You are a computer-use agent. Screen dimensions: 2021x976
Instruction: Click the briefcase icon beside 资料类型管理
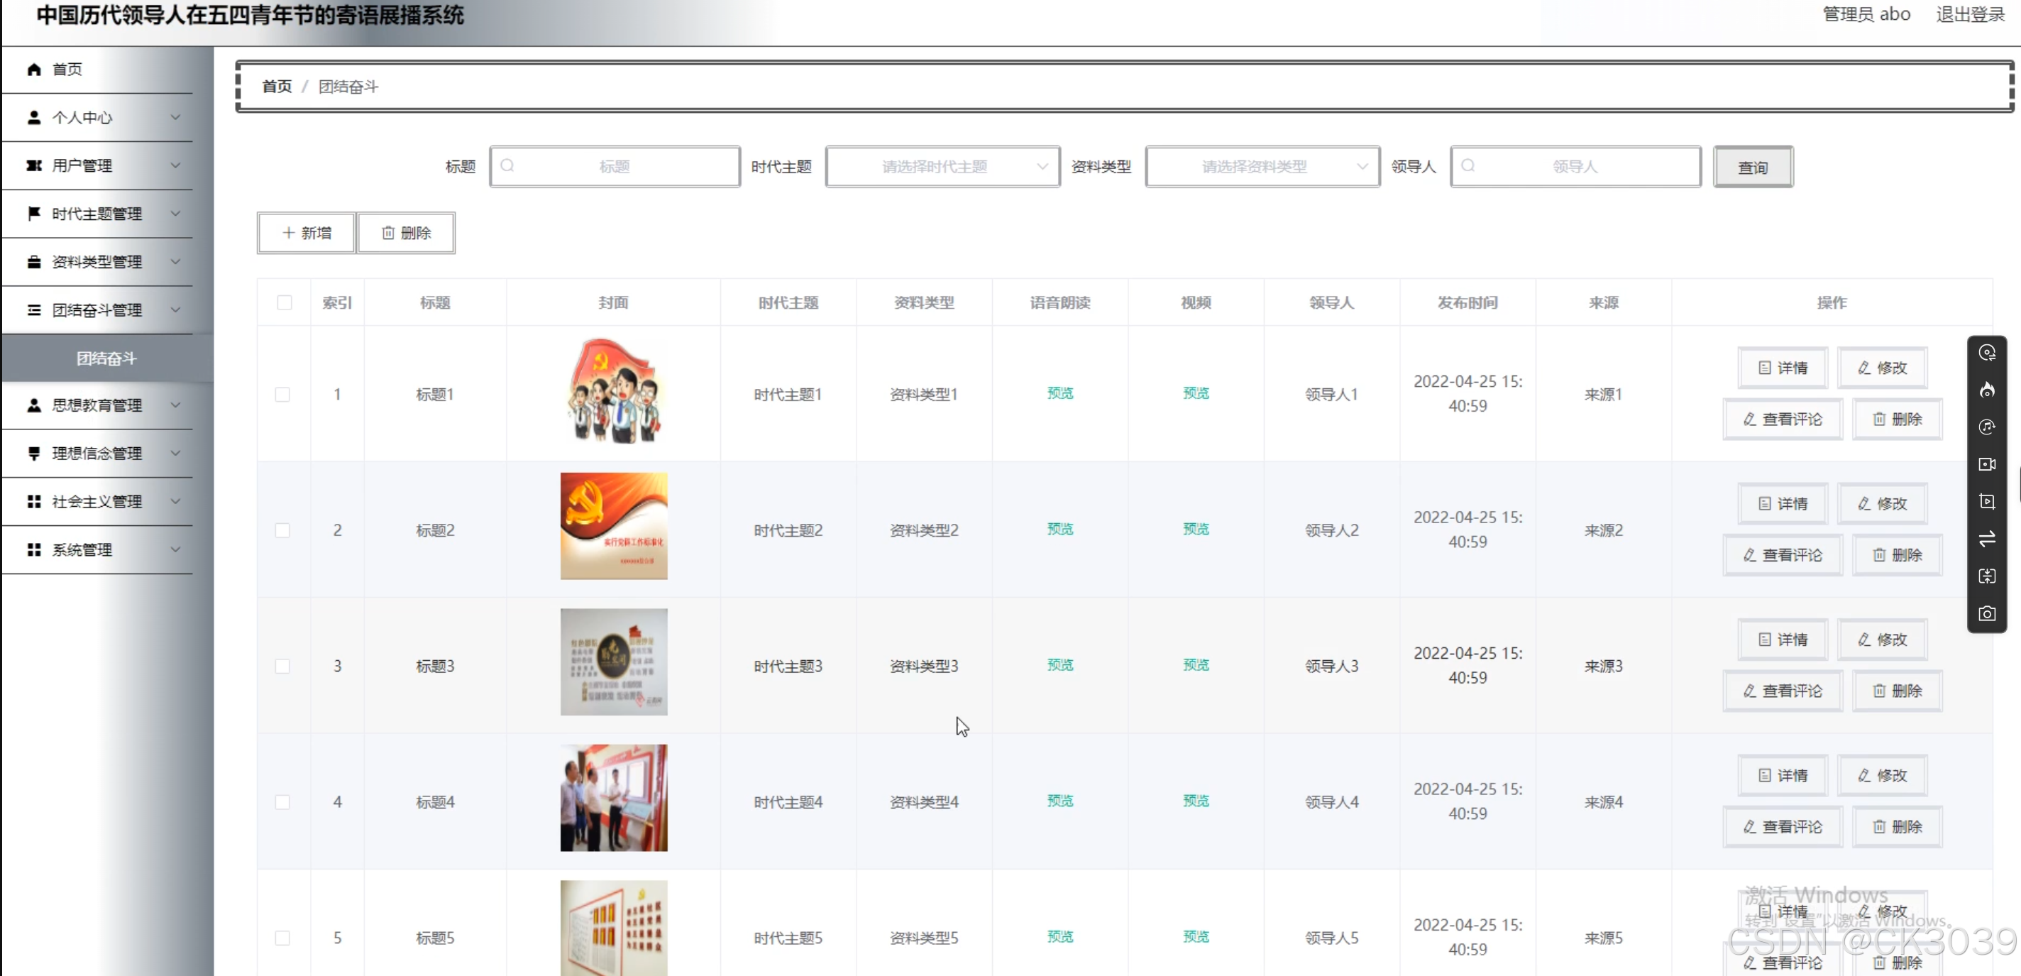(34, 262)
